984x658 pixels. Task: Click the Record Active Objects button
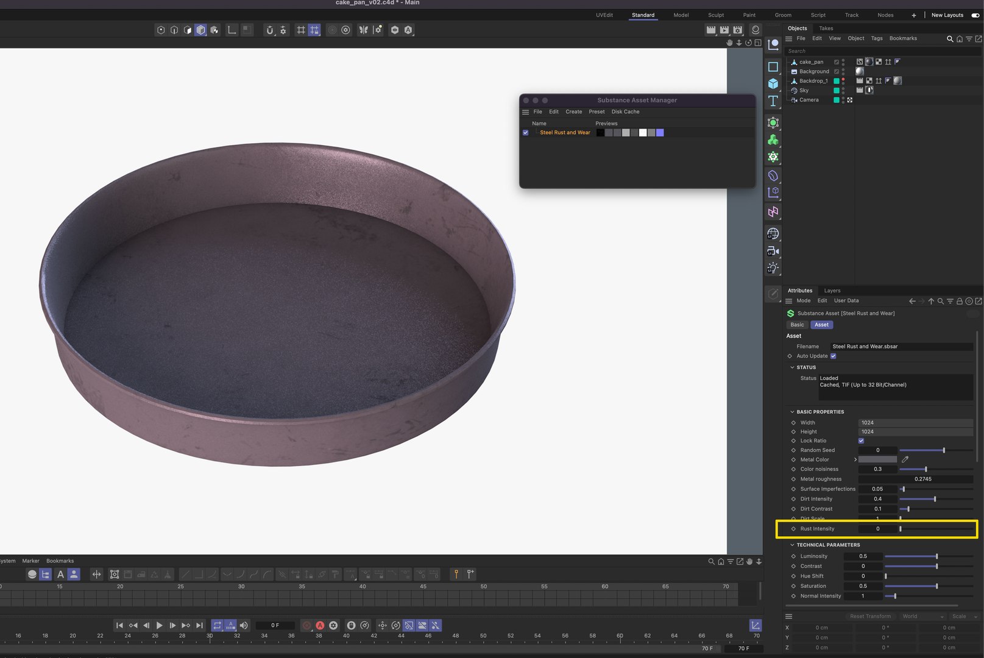coord(306,625)
